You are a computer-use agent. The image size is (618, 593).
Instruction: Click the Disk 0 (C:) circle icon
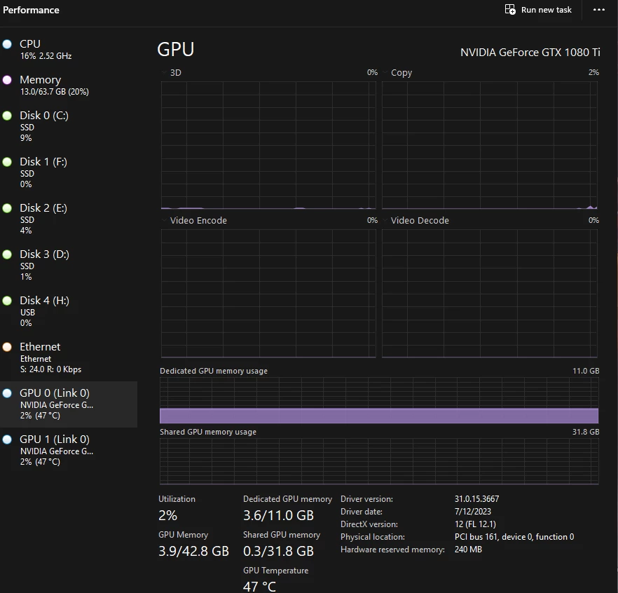click(x=7, y=116)
